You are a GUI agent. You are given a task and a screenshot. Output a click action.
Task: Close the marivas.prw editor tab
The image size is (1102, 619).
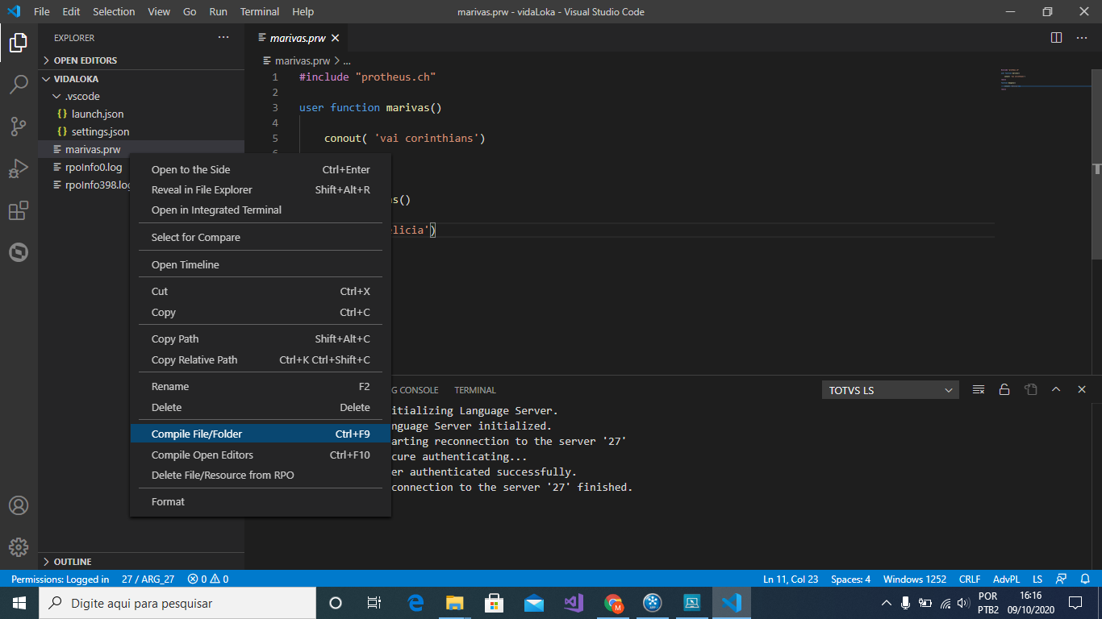[336, 38]
